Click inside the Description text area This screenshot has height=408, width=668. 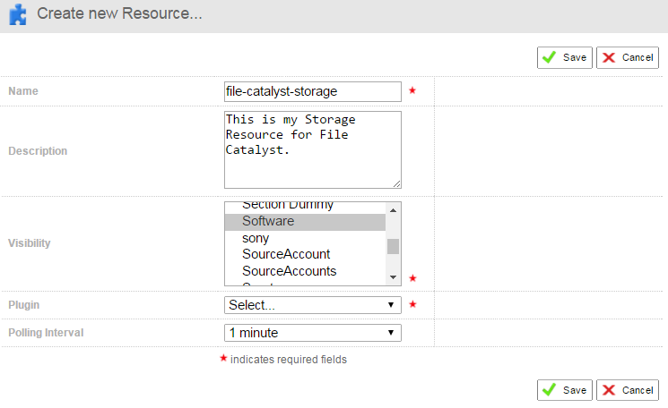coord(312,149)
